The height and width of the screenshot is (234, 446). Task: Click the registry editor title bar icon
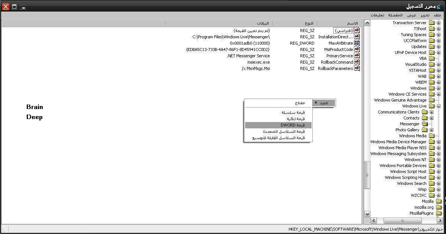click(x=439, y=6)
